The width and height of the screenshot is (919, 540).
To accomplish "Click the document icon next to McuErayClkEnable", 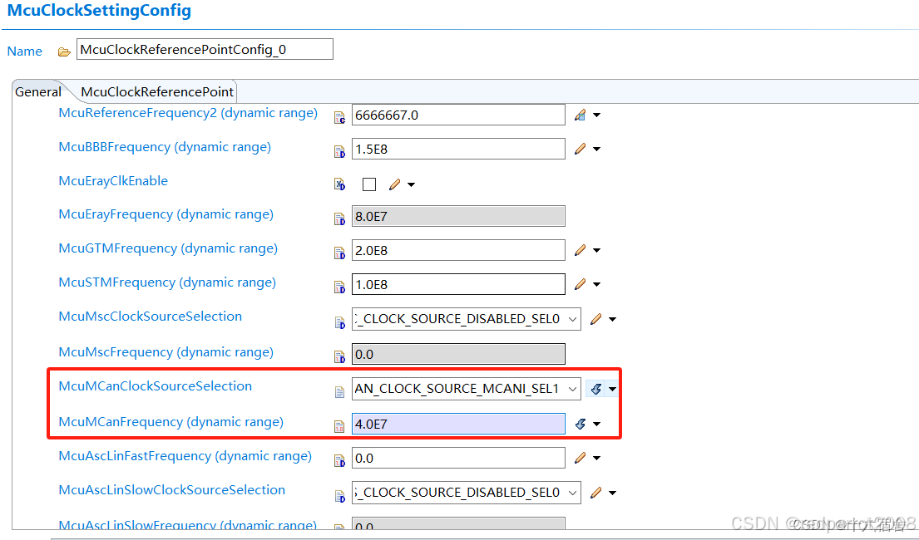I will click(x=339, y=184).
